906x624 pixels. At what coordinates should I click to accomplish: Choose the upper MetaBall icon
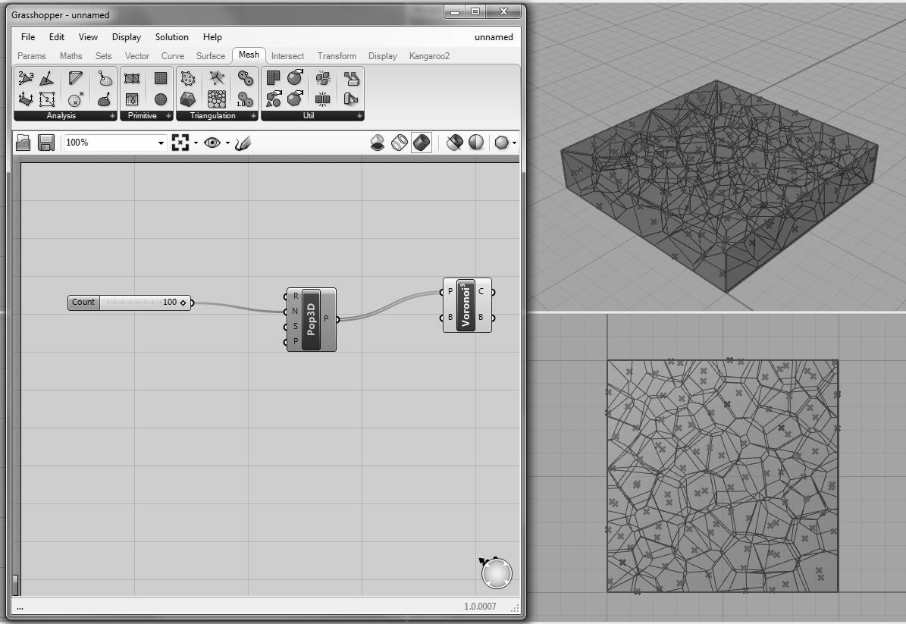(245, 78)
